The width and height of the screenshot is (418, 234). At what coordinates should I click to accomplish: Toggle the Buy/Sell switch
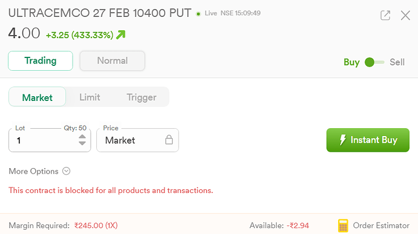pyautogui.click(x=374, y=62)
